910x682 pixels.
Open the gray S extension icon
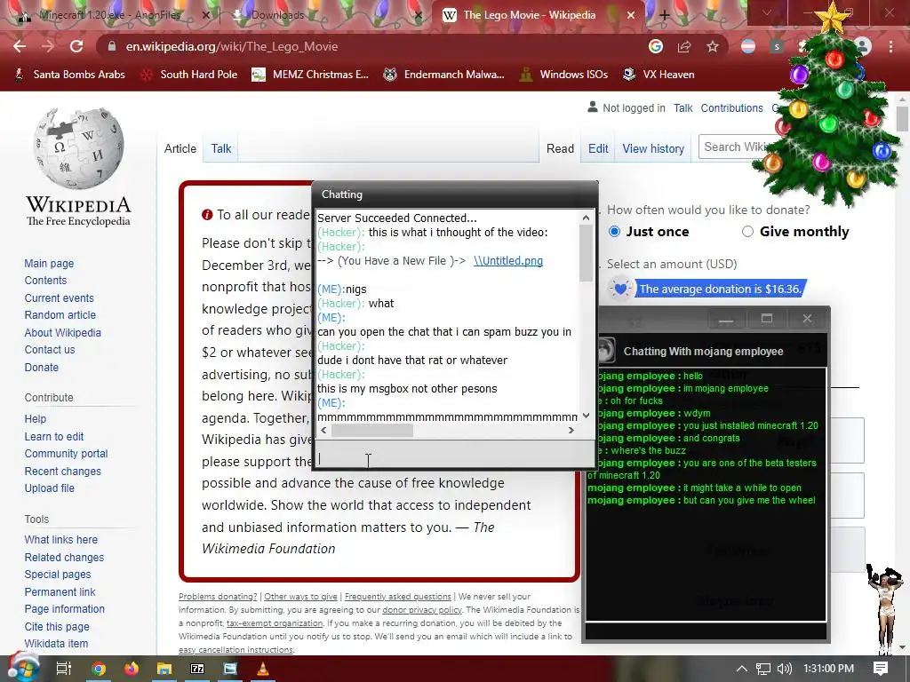pos(777,46)
